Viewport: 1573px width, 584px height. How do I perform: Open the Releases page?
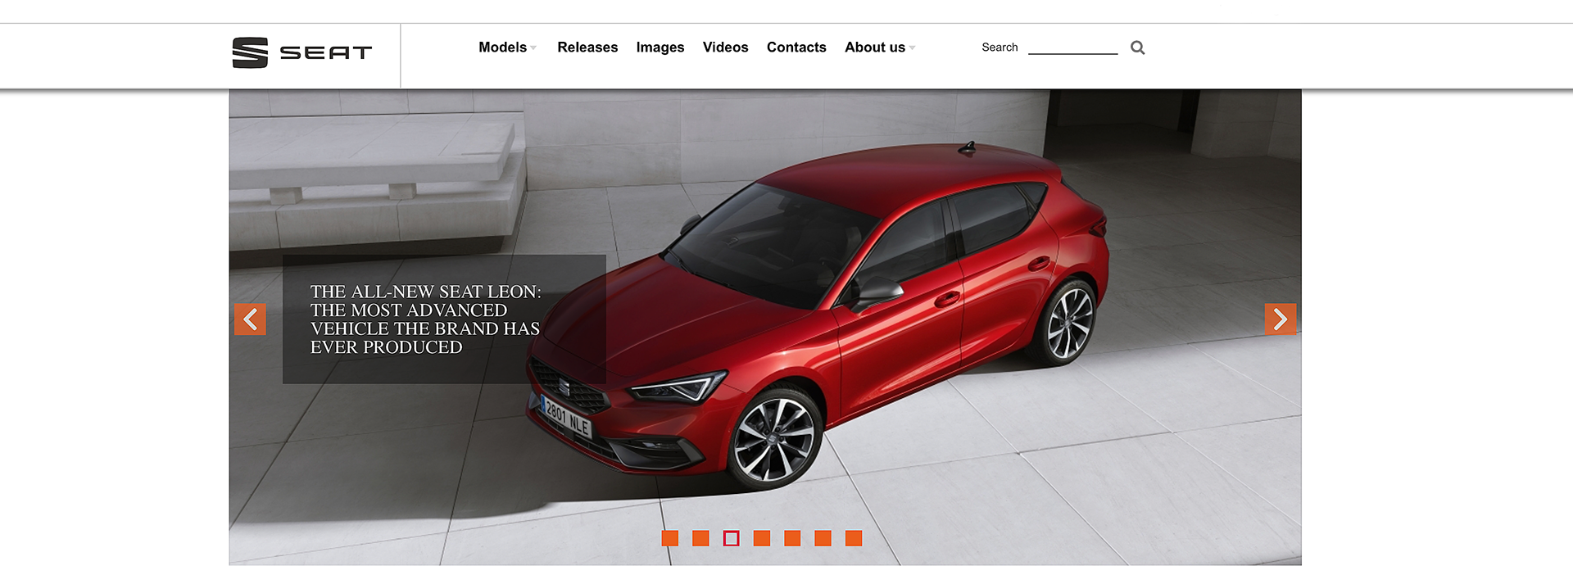(587, 48)
